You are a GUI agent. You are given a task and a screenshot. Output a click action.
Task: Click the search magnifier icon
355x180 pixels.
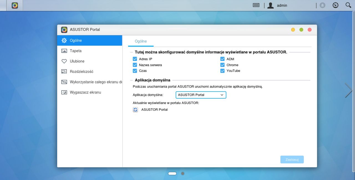click(348, 5)
